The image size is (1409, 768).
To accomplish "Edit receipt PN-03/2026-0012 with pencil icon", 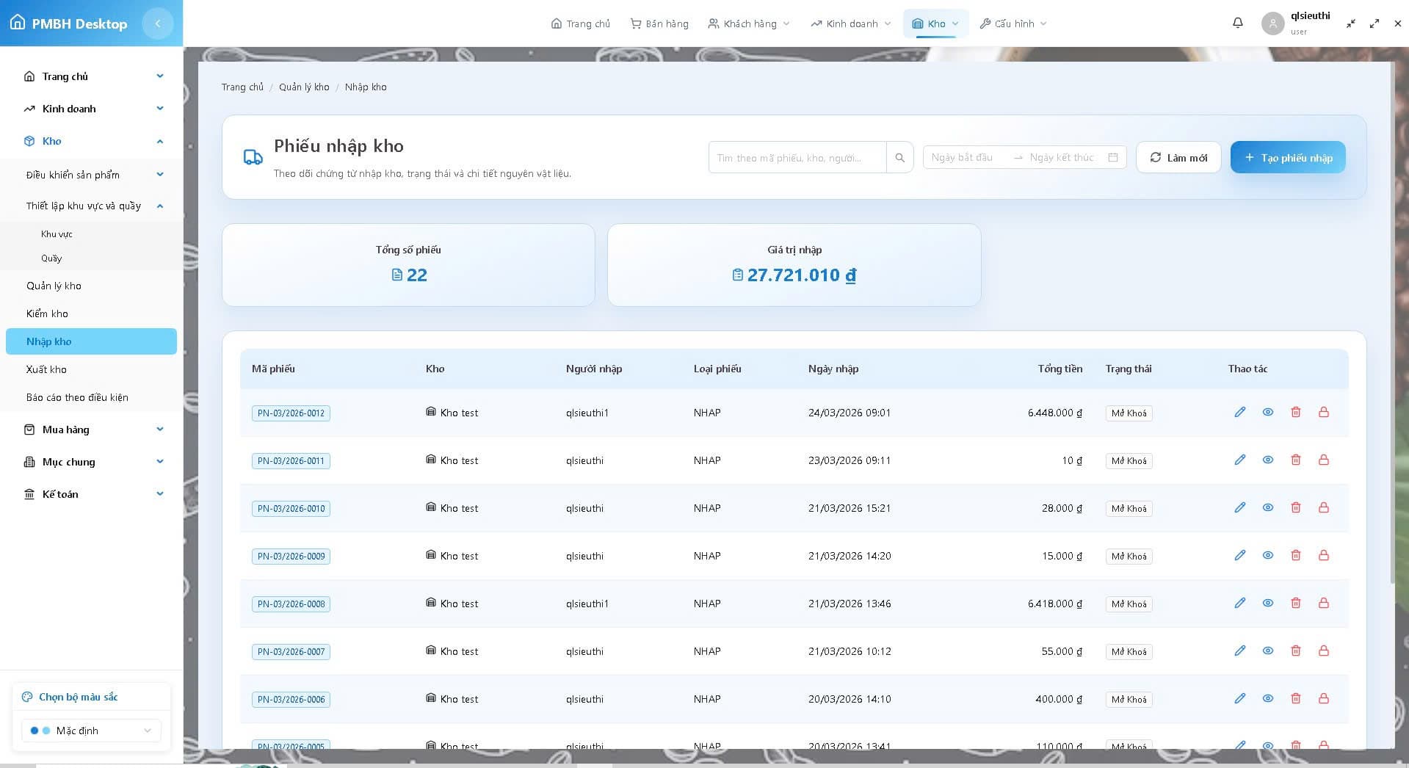I will point(1239,412).
